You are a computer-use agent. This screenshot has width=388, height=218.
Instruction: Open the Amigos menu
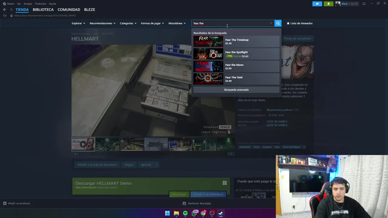pyautogui.click(x=28, y=4)
